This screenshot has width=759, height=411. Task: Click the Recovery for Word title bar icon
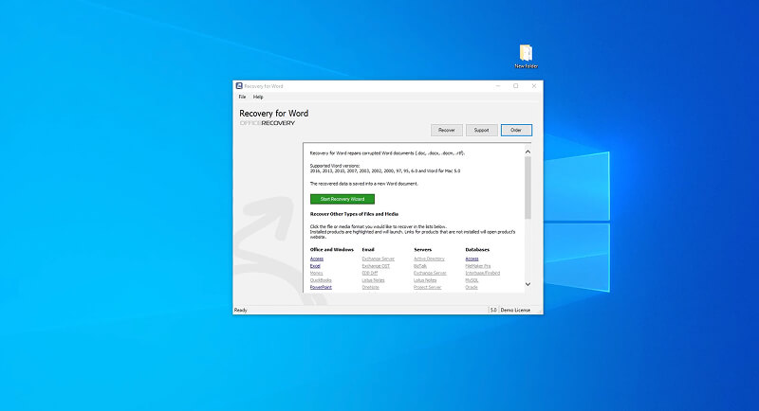239,86
